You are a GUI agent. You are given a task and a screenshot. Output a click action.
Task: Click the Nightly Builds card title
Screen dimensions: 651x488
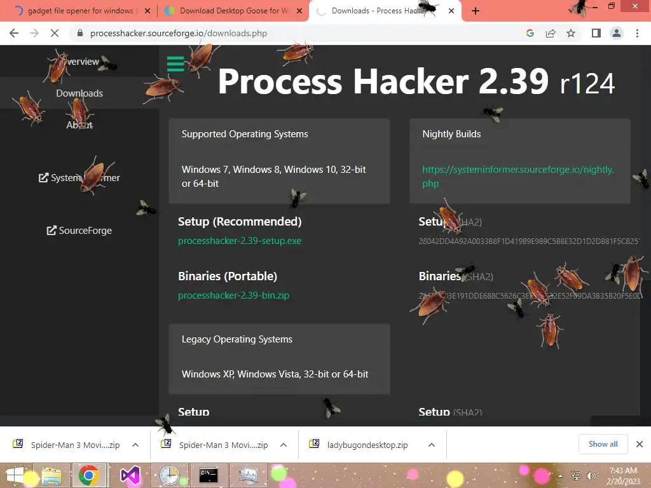point(452,134)
